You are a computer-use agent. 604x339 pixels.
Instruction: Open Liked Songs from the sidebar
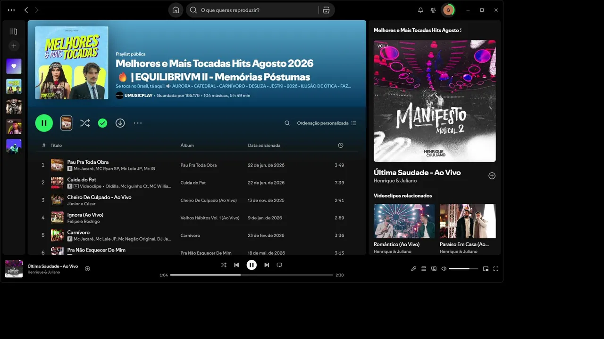[14, 66]
